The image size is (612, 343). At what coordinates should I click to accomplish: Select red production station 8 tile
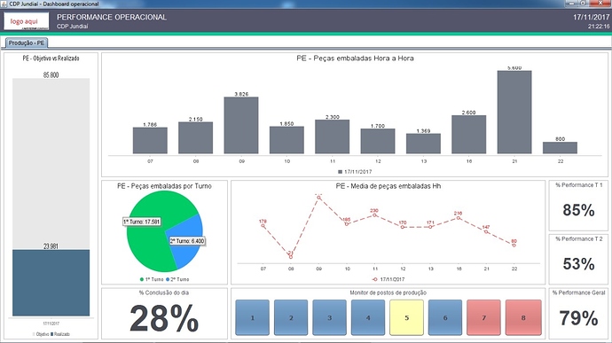(x=523, y=317)
